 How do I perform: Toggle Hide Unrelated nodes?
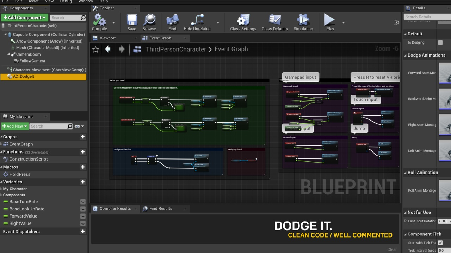coord(197,22)
